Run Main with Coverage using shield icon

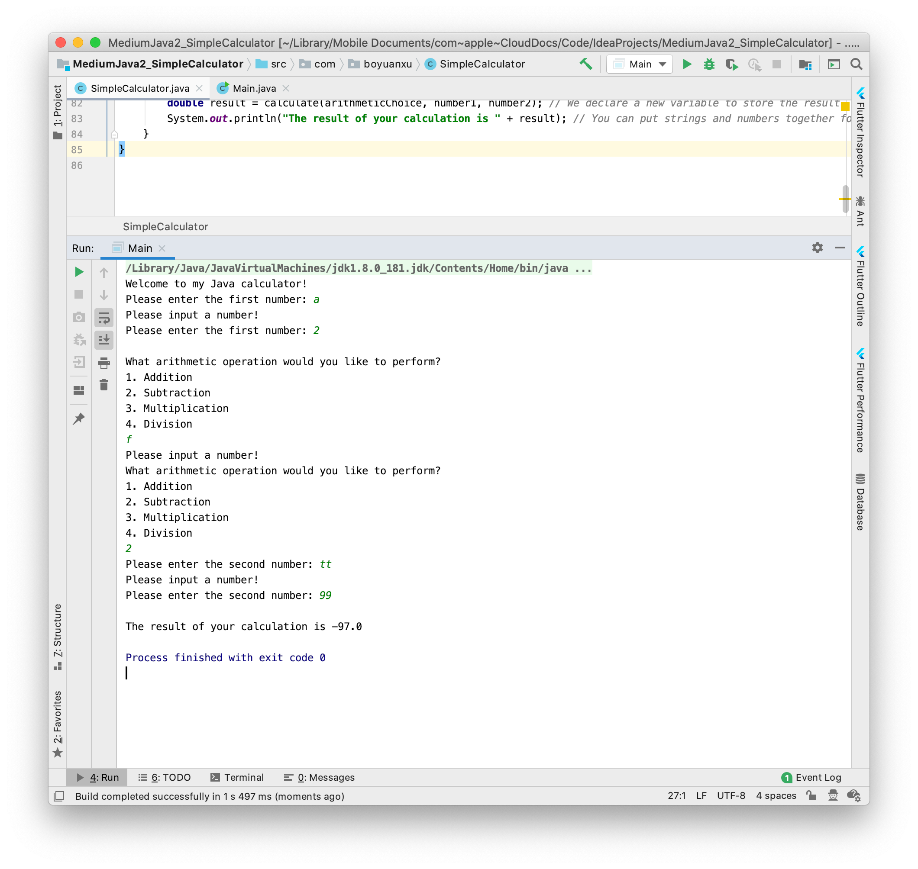(x=732, y=64)
